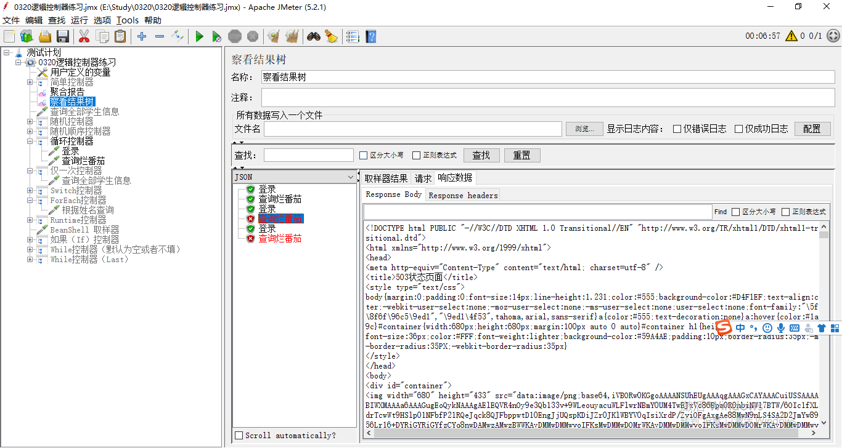Click the 配置 button
The image size is (842, 448).
pyautogui.click(x=812, y=129)
